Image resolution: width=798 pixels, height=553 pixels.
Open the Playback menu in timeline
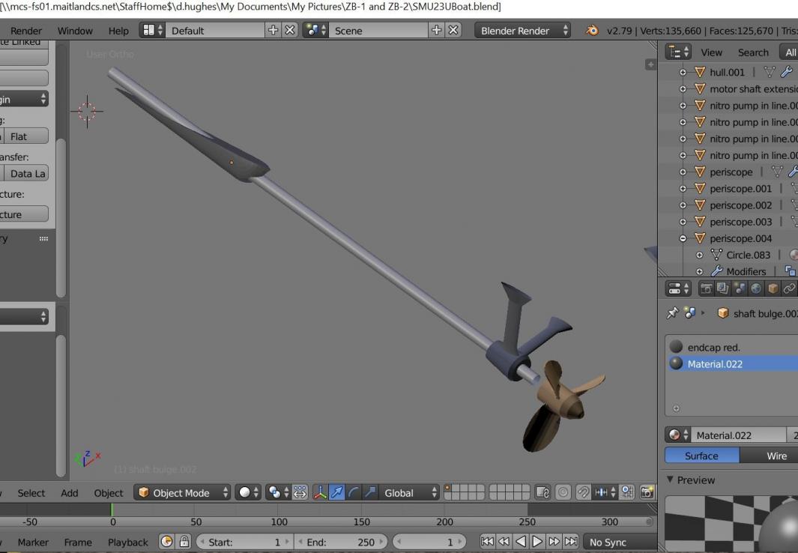coord(127,542)
